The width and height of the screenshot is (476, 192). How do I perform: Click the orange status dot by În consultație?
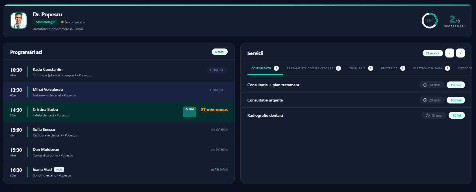[x=62, y=22]
